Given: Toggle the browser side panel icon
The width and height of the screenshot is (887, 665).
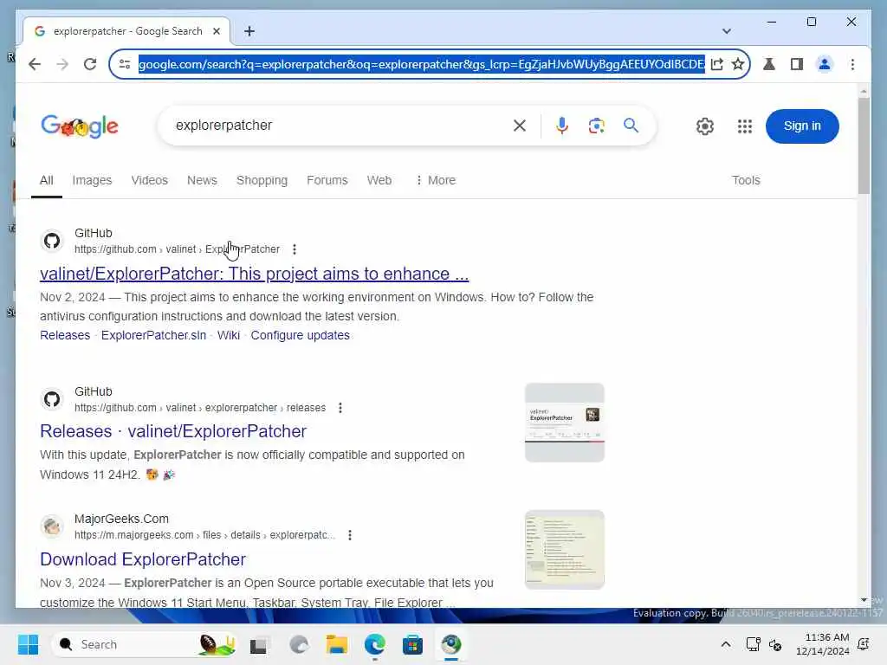Looking at the screenshot, I should tap(797, 64).
